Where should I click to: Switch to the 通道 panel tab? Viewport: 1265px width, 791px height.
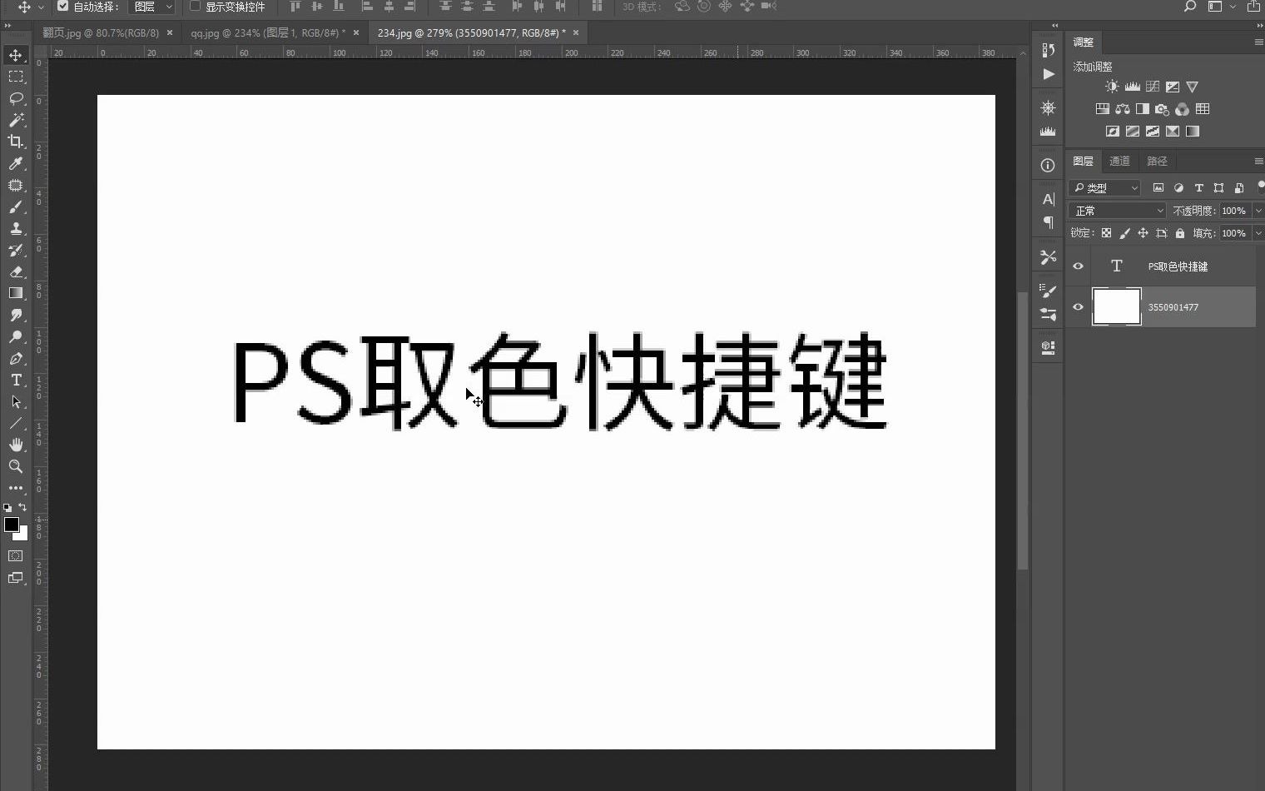pyautogui.click(x=1119, y=161)
